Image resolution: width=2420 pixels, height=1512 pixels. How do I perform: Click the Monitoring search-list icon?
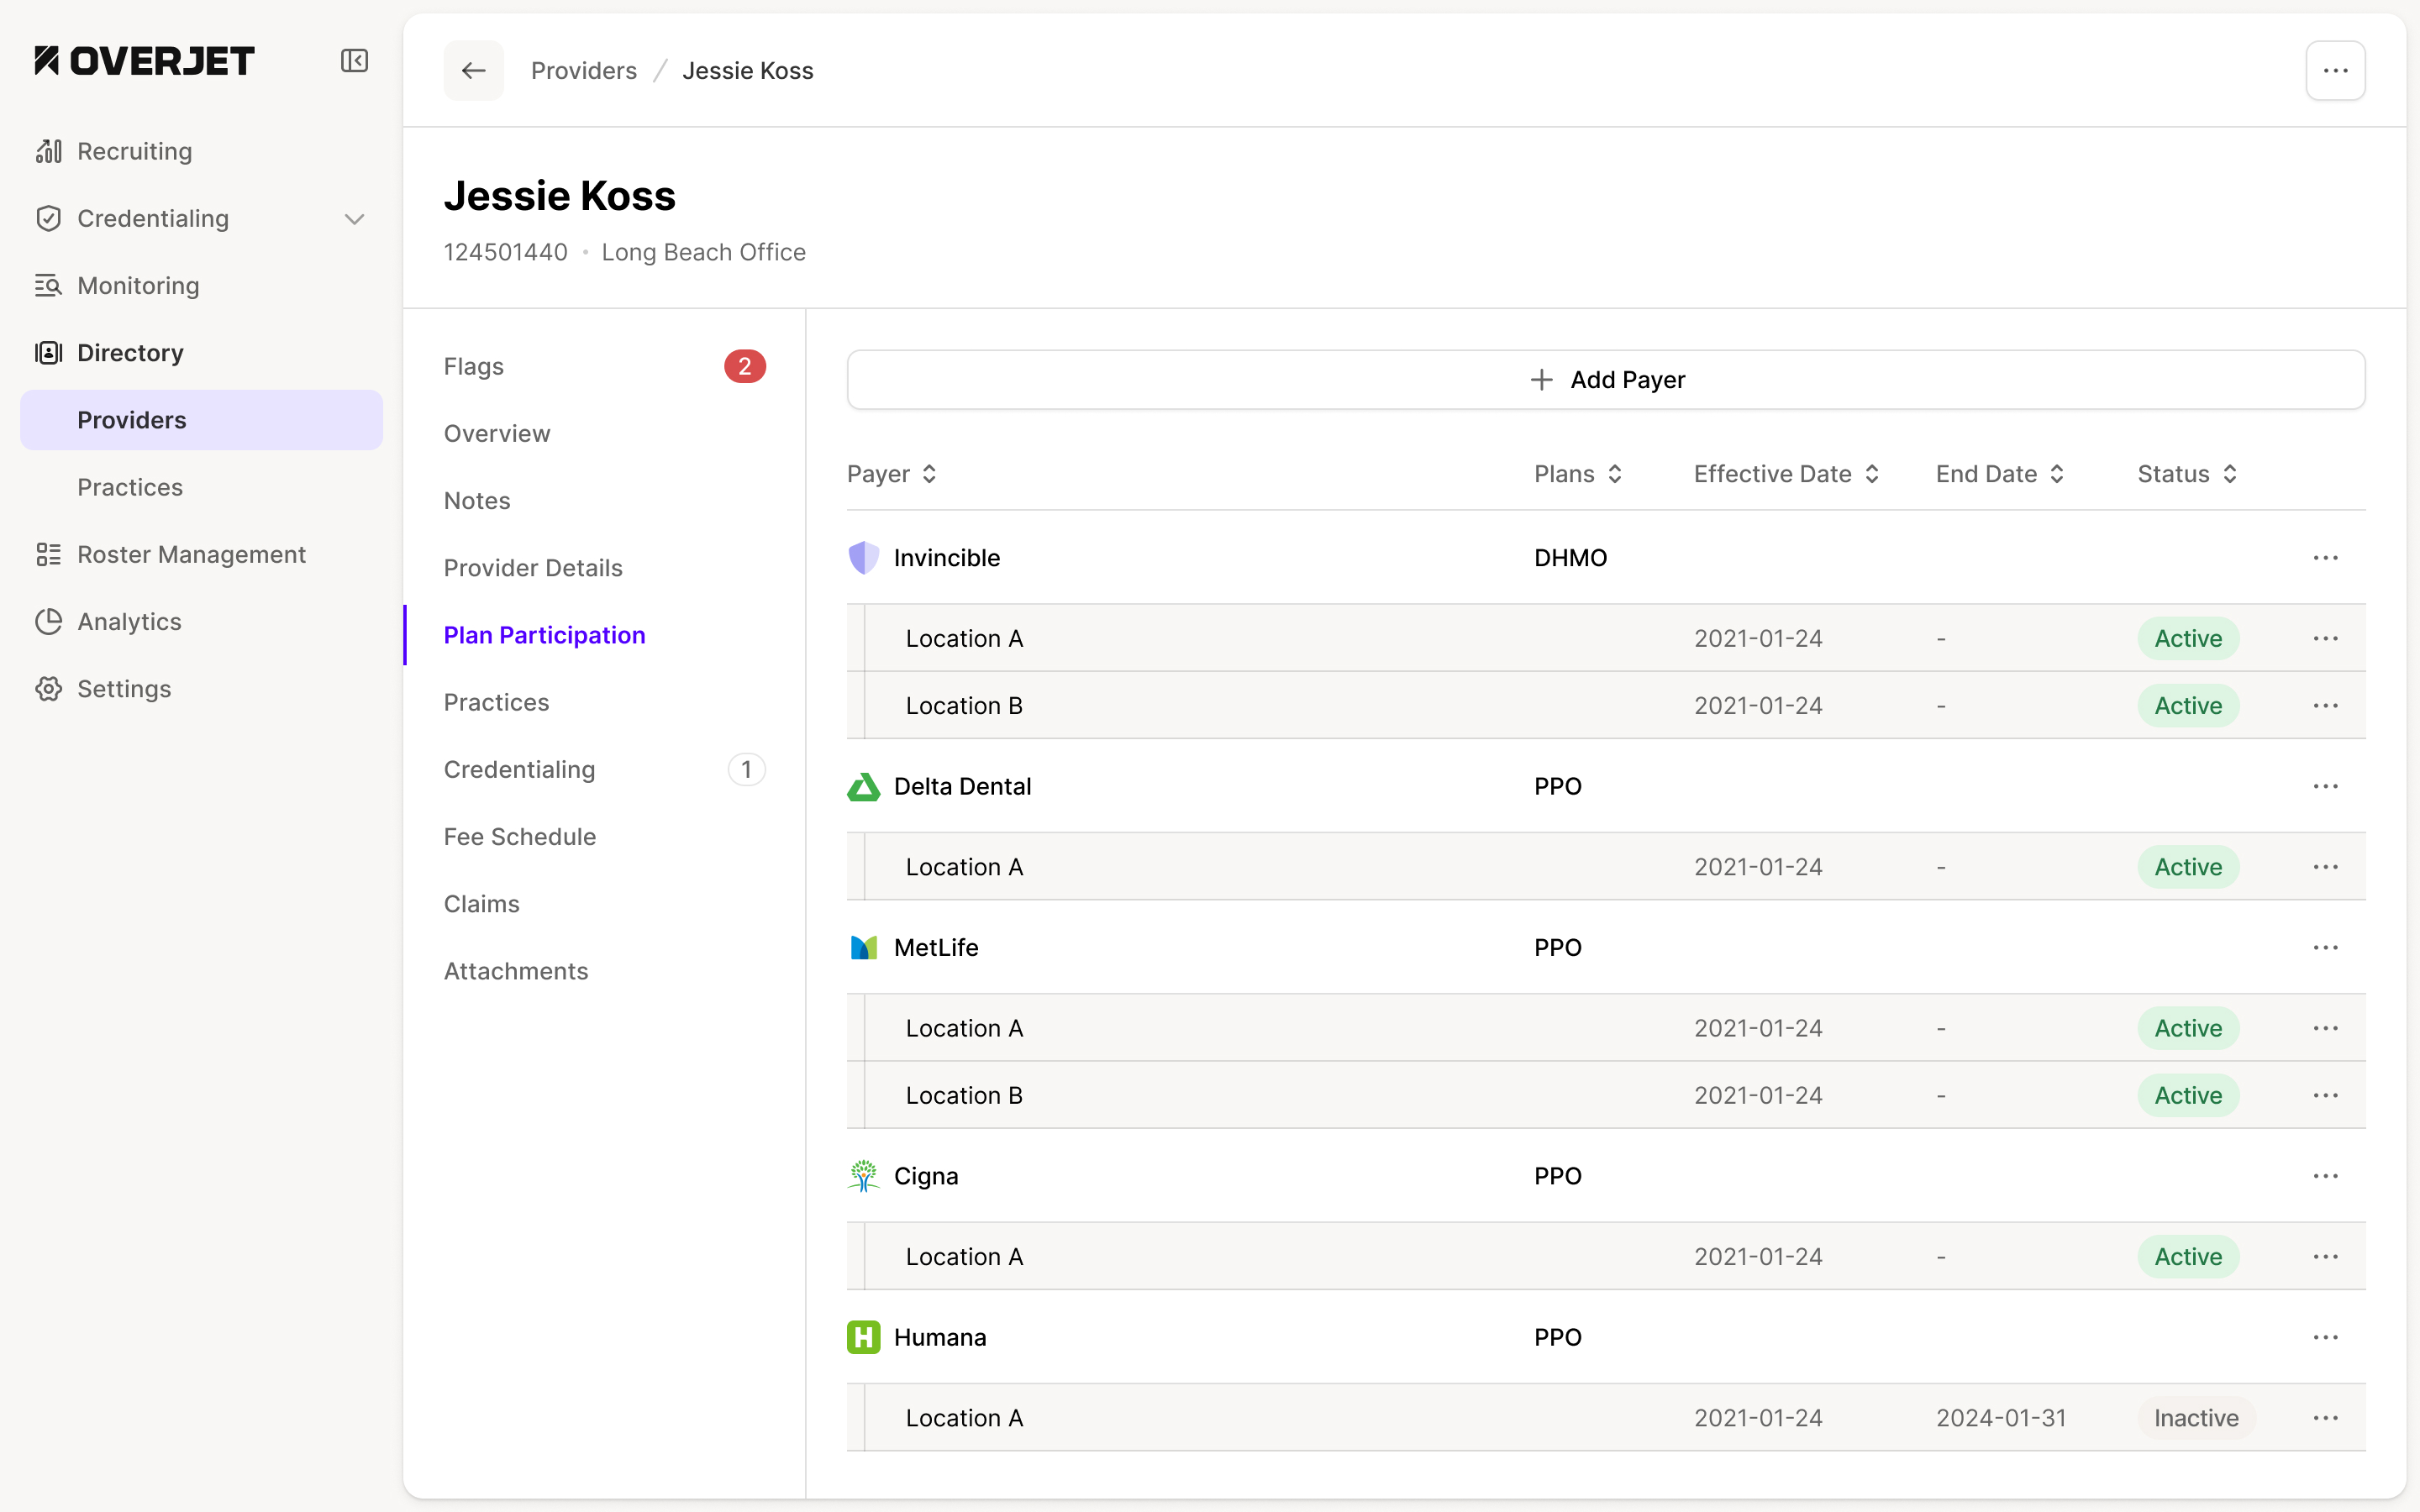click(x=48, y=286)
